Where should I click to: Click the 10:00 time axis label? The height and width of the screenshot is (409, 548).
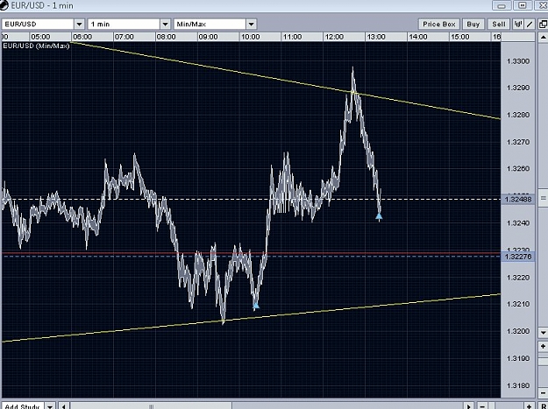[x=250, y=37]
